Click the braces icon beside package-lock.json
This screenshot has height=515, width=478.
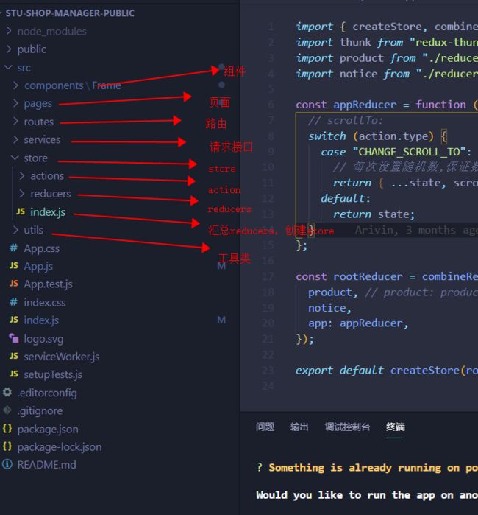7,446
